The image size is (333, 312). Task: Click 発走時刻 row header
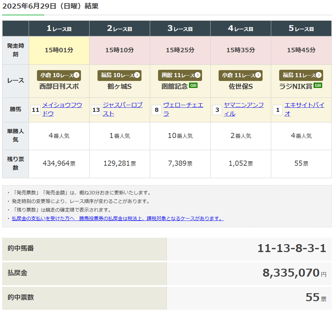click(x=16, y=50)
